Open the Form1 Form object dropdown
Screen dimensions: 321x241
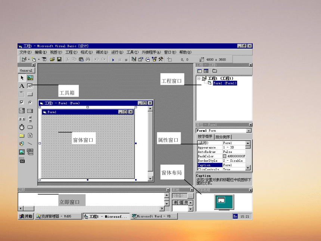point(249,131)
